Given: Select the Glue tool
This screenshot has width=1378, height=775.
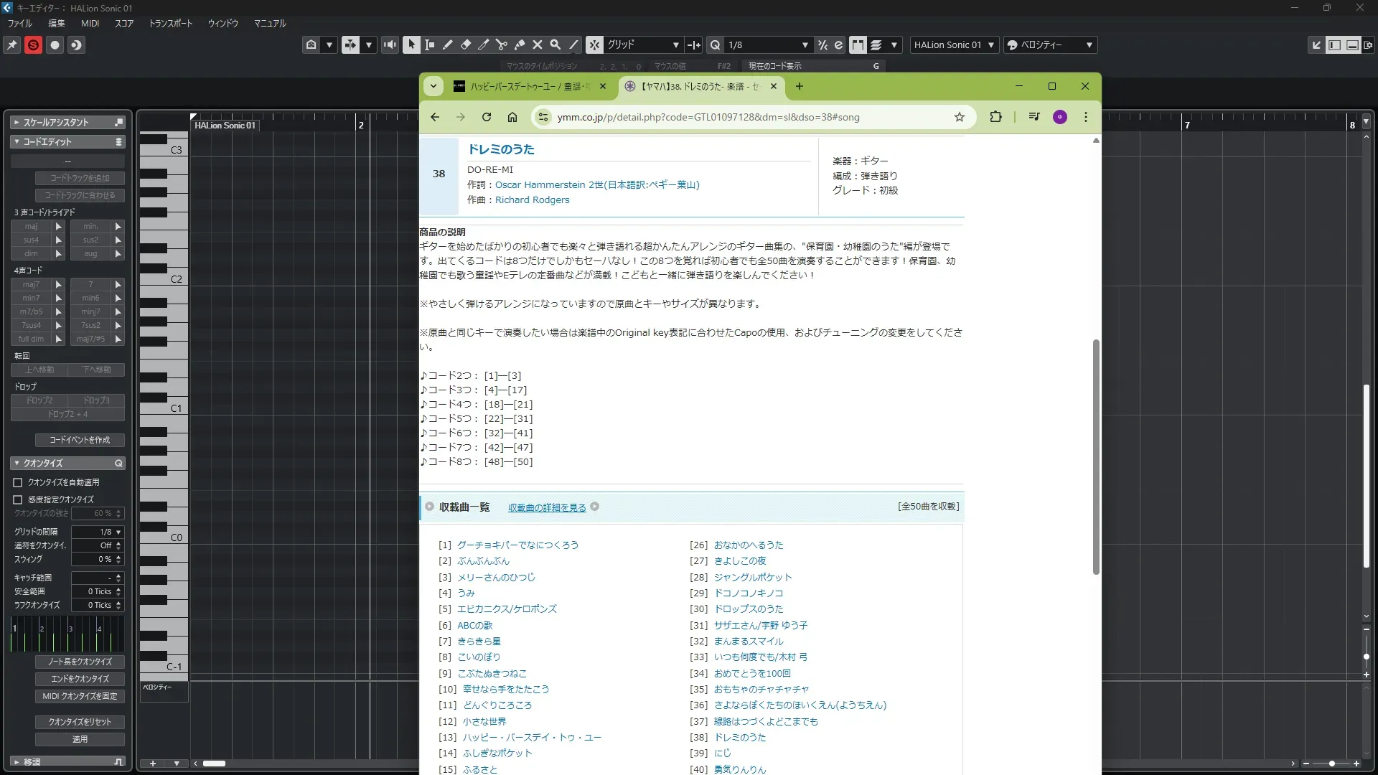Looking at the screenshot, I should 519,45.
